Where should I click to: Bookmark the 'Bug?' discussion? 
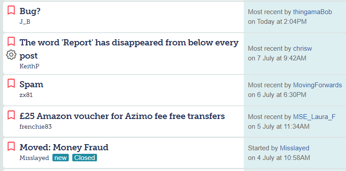(11, 10)
